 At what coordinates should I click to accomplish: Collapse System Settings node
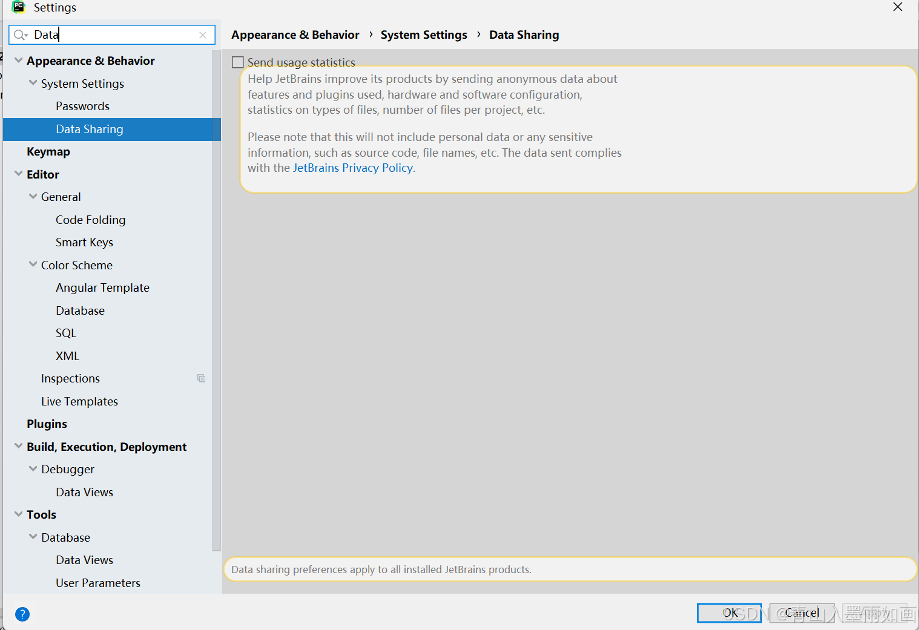[33, 83]
